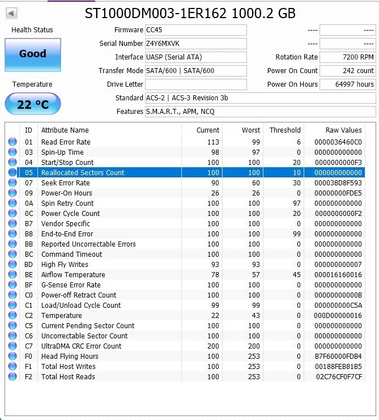This screenshot has width=379, height=420.
Task: Click the status orb beside Airflow Temperature
Action: click(12, 274)
